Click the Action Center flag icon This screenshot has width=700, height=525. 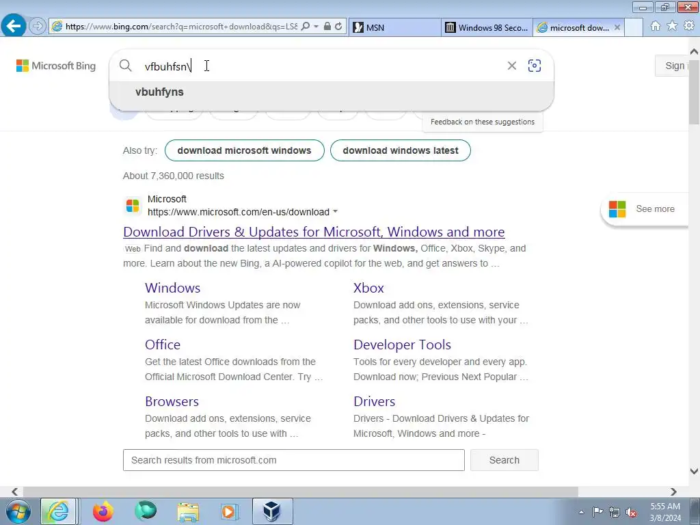[597, 512]
